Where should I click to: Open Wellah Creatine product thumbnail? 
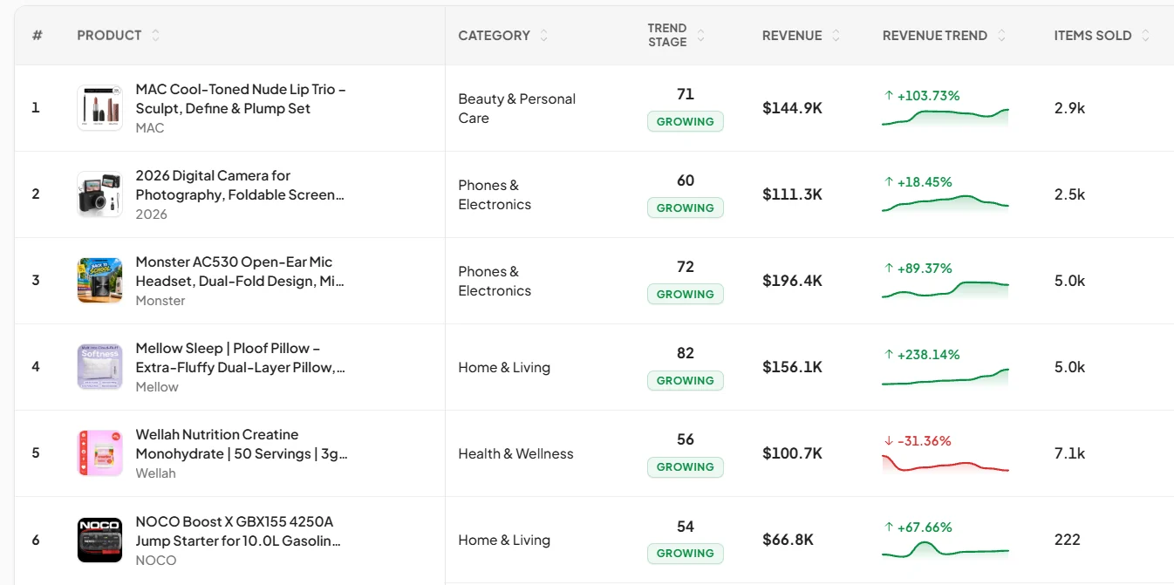pos(99,453)
